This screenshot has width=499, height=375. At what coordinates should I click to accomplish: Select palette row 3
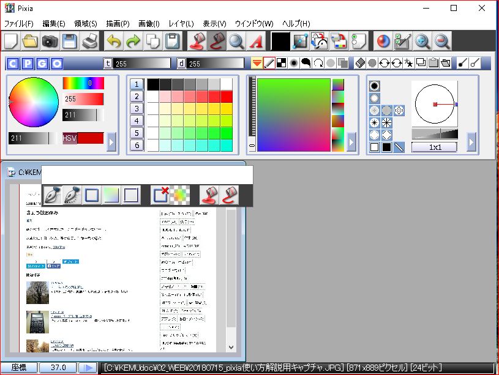137,108
